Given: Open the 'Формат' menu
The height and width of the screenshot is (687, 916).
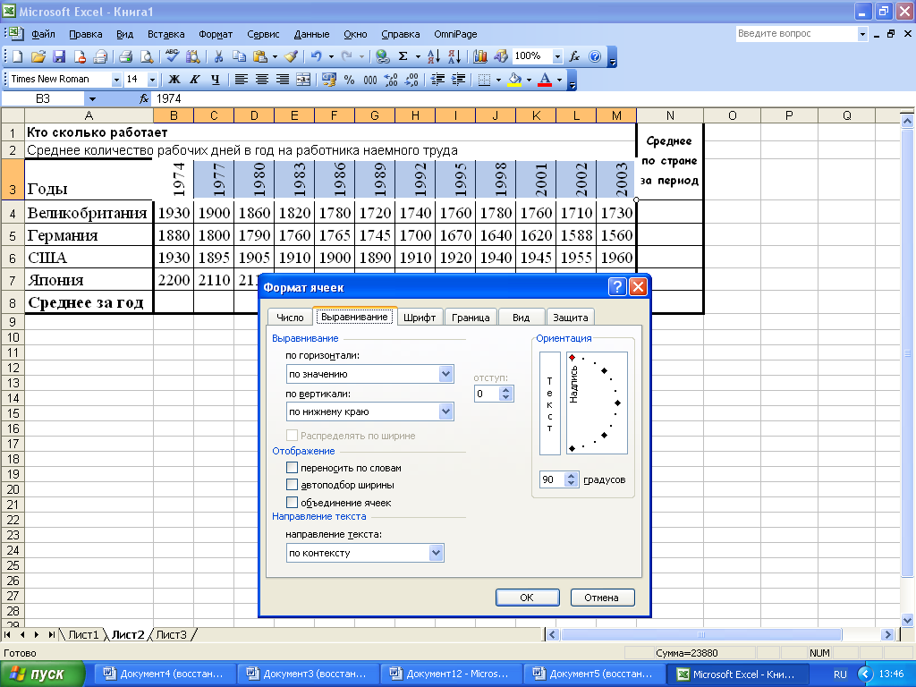Looking at the screenshot, I should pyautogui.click(x=216, y=34).
